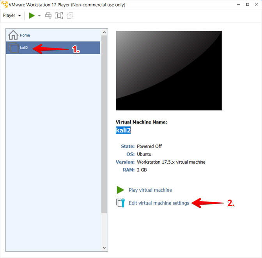
Task: Click the 'Virtual Machine Name:' label
Action: coord(142,122)
